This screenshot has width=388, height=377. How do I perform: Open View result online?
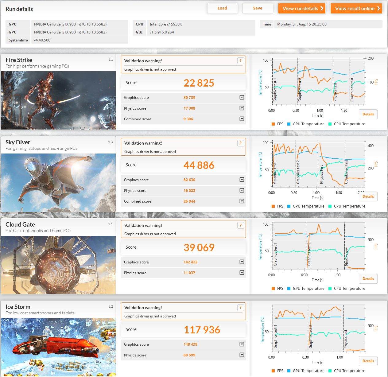(356, 8)
